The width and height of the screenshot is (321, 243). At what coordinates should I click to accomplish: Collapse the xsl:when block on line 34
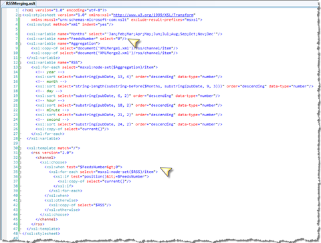coord(20,167)
